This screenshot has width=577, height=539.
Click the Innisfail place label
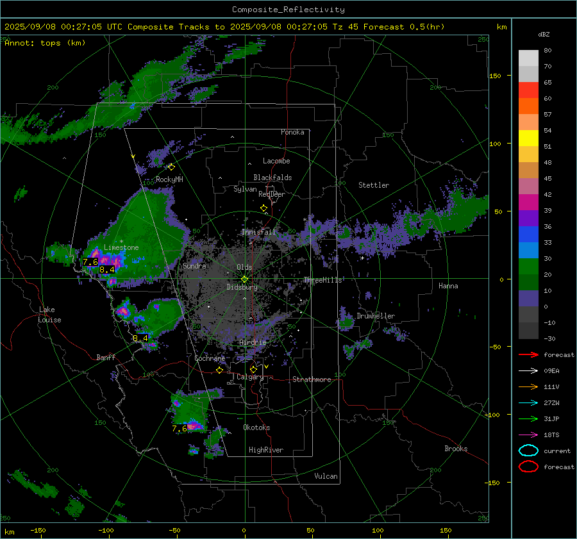pos(258,232)
